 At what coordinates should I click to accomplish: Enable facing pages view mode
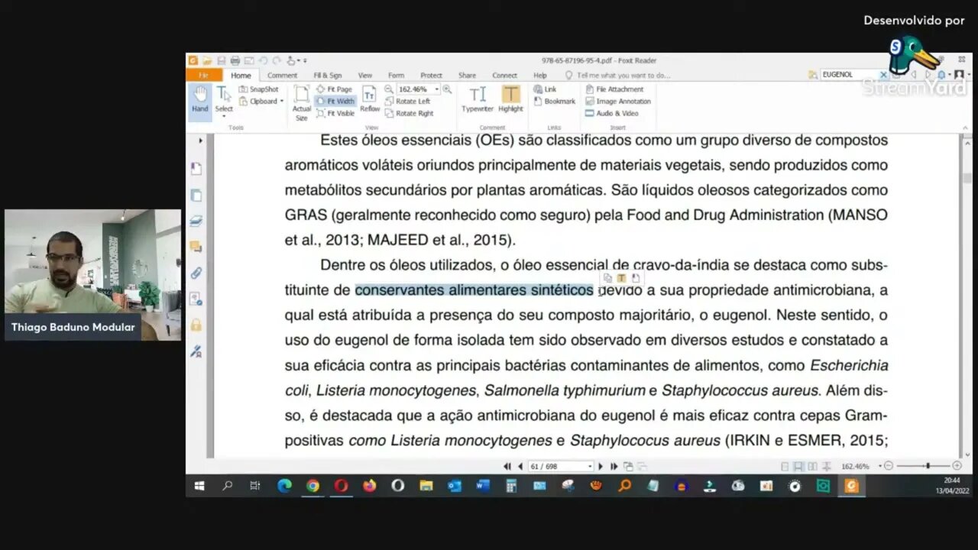812,466
